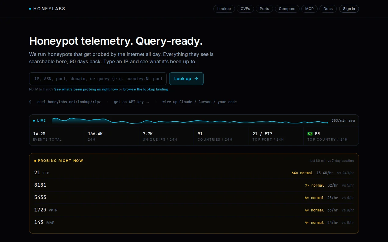
Task: Click 'last 60 min vs 7-day baseline' note
Action: pos(332,161)
